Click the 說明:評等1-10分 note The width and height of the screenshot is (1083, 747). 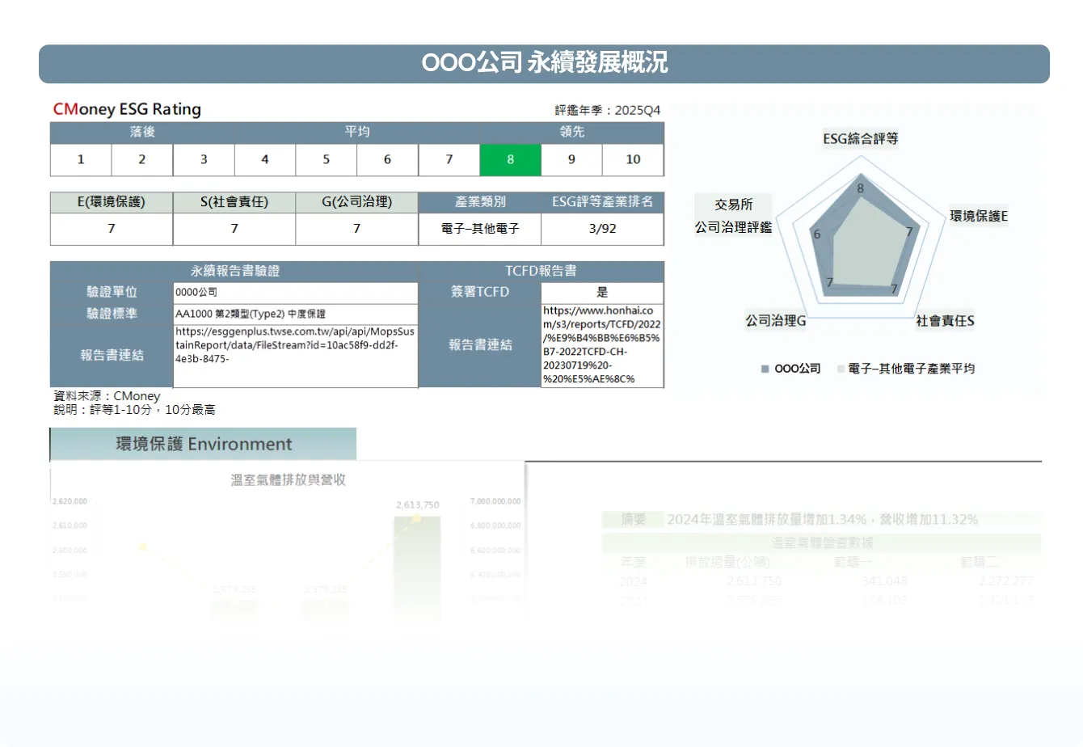(134, 410)
